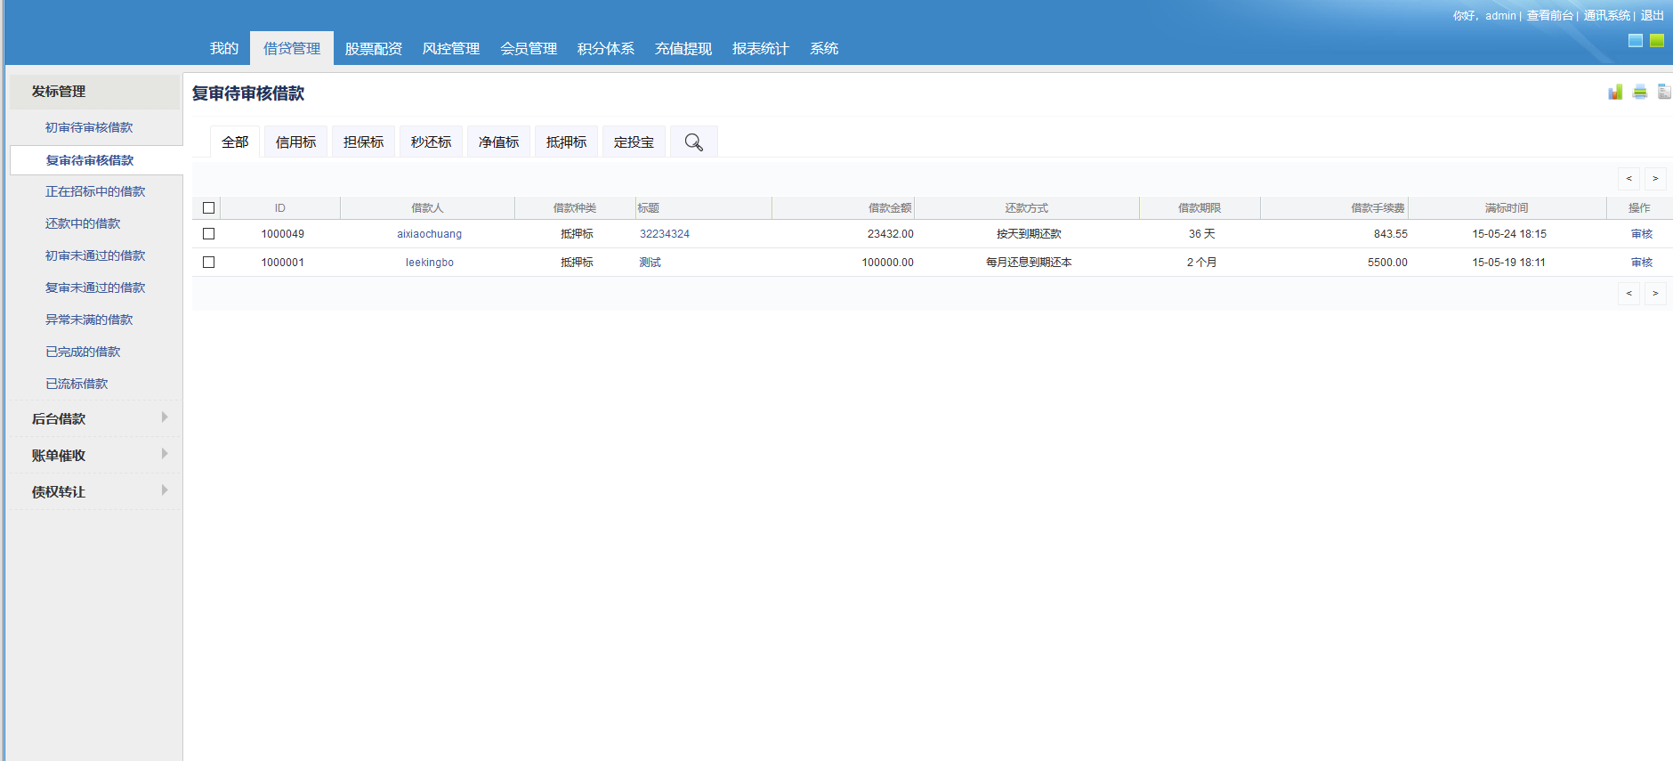Click the document export icon beside the printer
Screen dimensions: 1673x761
(1663, 92)
